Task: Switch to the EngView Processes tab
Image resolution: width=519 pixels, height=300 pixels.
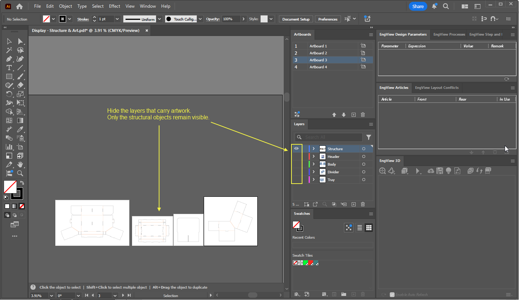Action: pyautogui.click(x=449, y=35)
